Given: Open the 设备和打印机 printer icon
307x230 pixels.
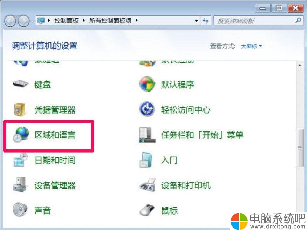Looking at the screenshot, I should [148, 185].
